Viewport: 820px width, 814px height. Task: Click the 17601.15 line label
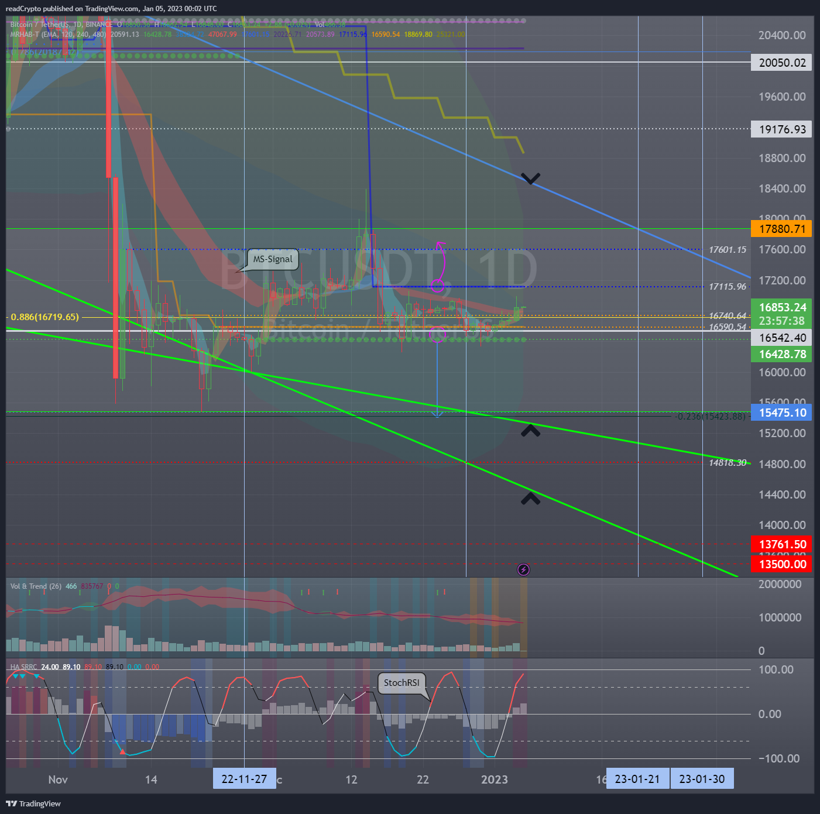click(728, 250)
